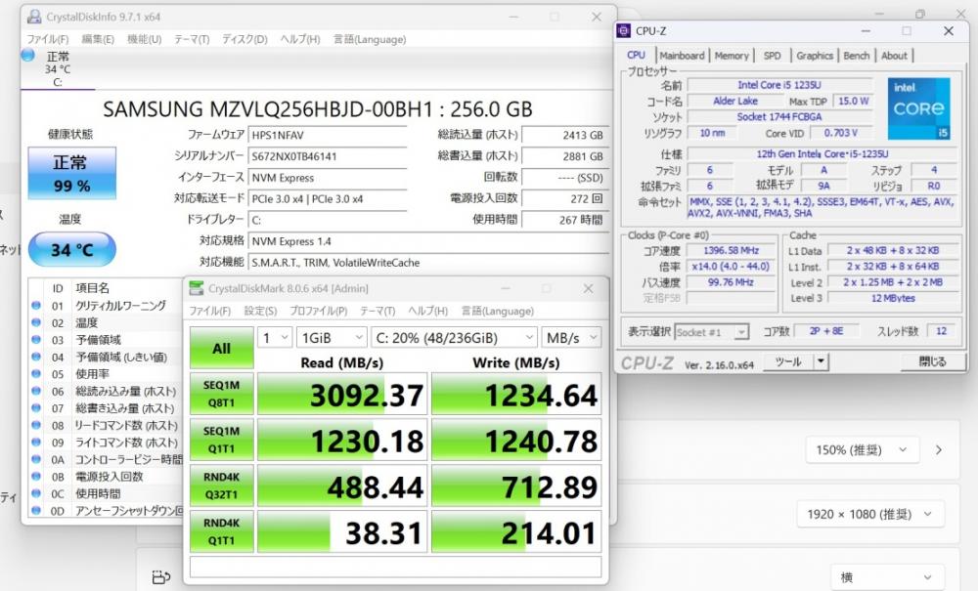Open the test count dropdown showing 1
The width and height of the screenshot is (978, 591).
tap(275, 338)
